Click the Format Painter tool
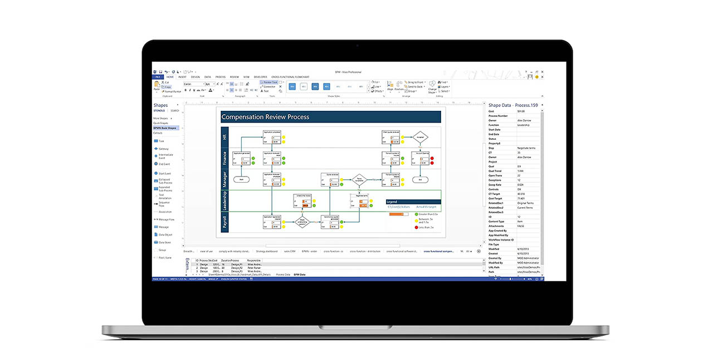 (172, 91)
